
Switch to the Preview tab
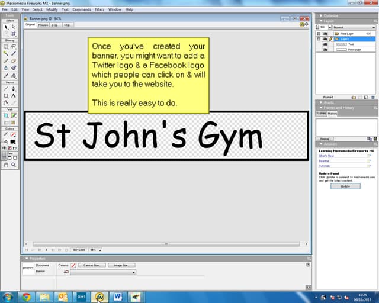pos(43,25)
